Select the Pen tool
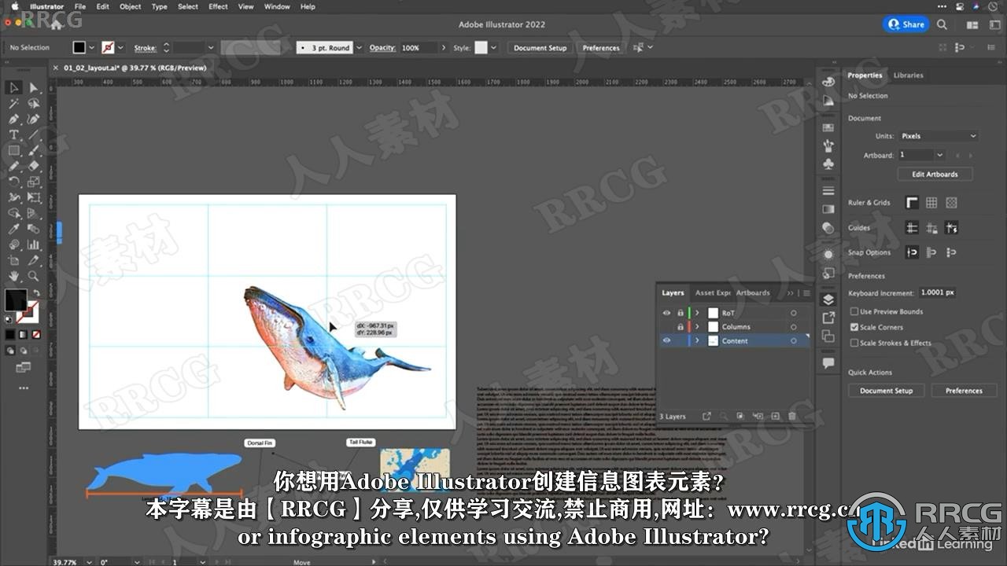 pos(13,119)
